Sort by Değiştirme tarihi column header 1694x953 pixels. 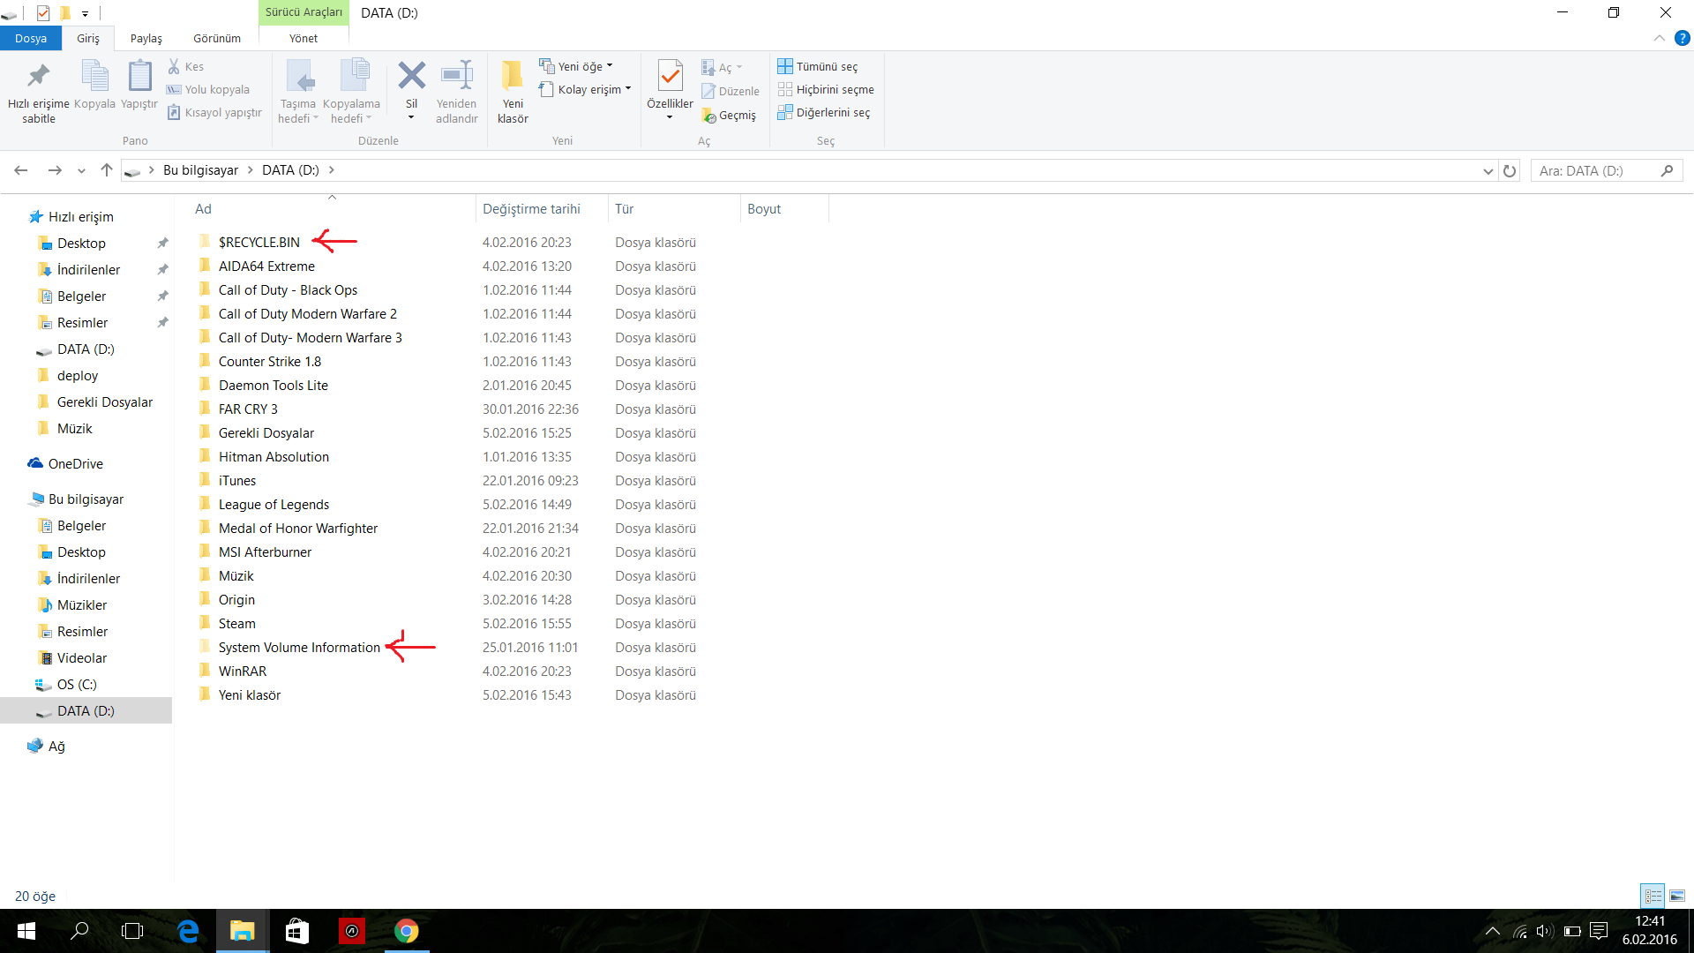coord(531,209)
